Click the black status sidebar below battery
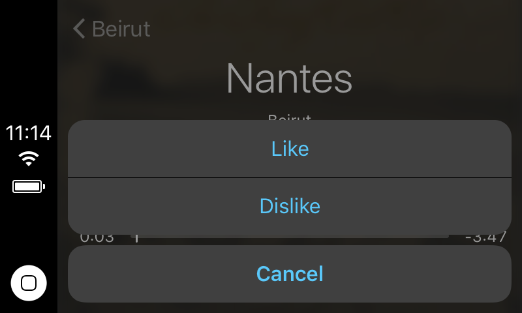This screenshot has width=522, height=313. click(28, 228)
